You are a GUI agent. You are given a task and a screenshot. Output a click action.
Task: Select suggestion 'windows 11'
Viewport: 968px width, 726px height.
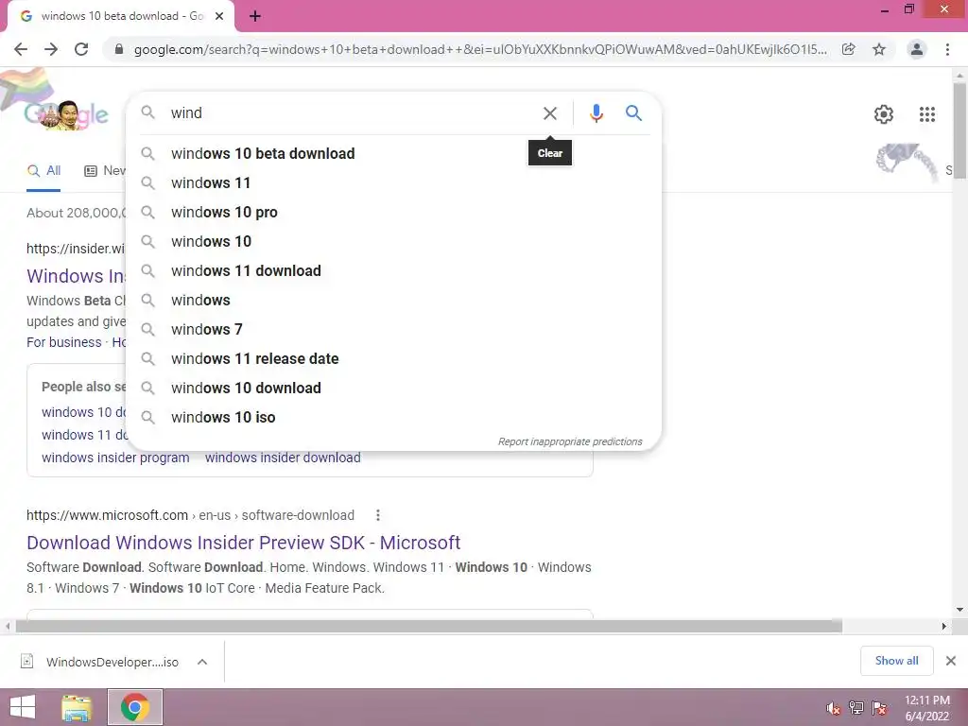pos(393,182)
